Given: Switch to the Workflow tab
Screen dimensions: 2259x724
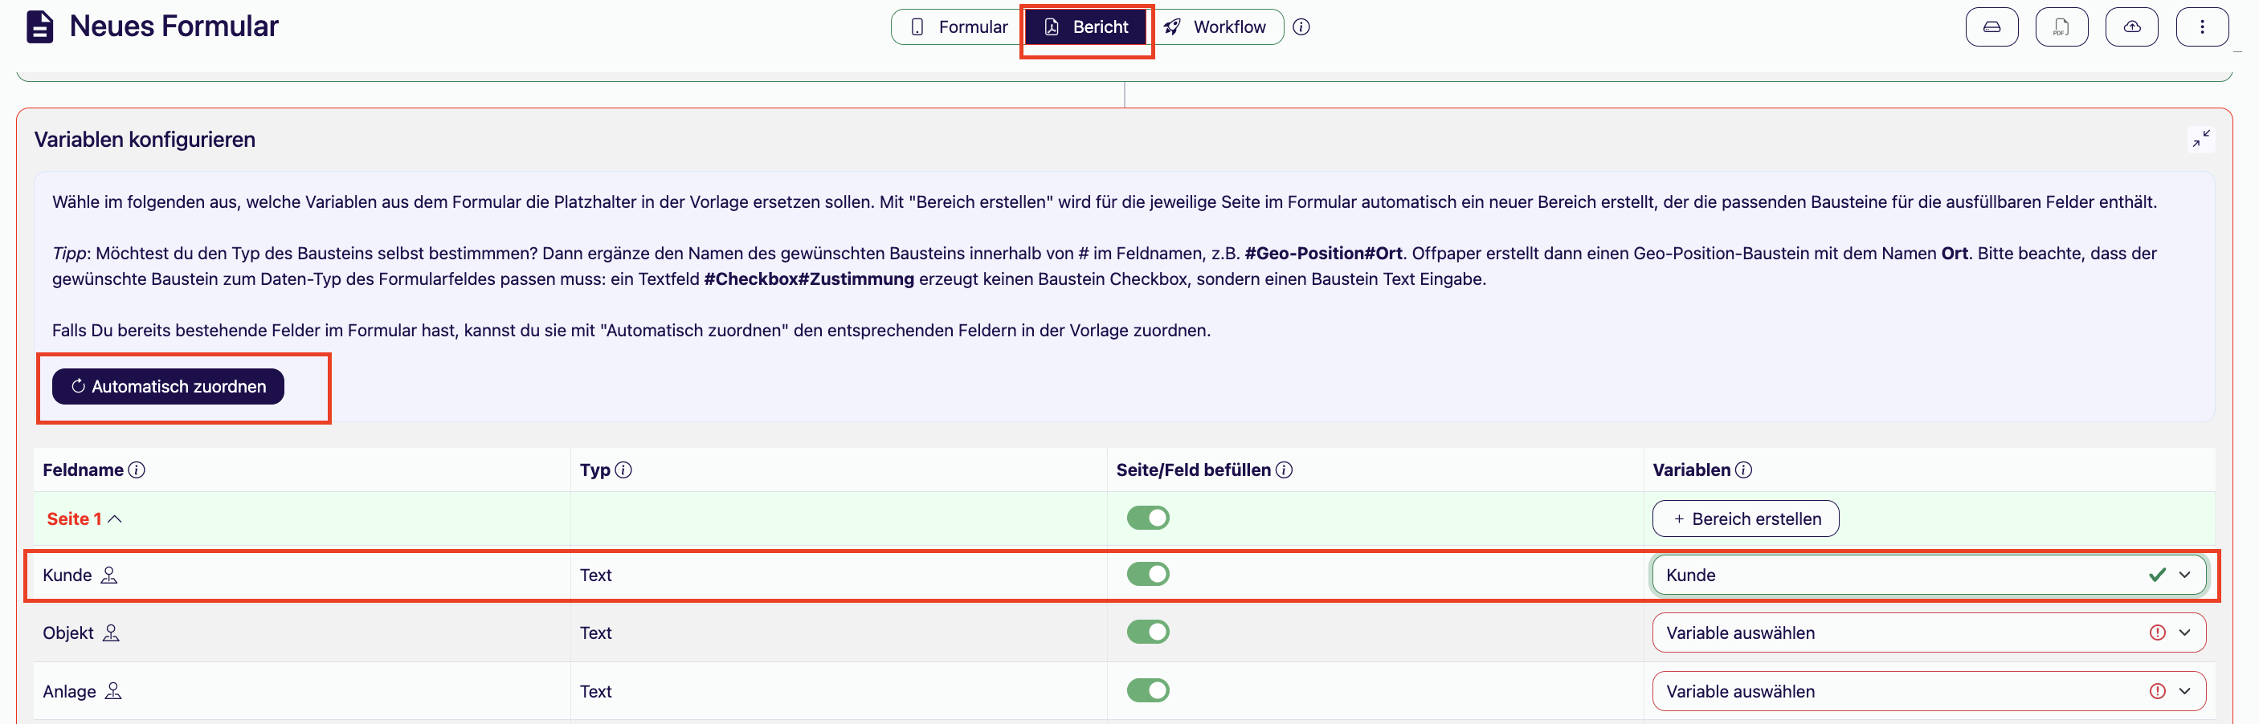Looking at the screenshot, I should point(1217,27).
